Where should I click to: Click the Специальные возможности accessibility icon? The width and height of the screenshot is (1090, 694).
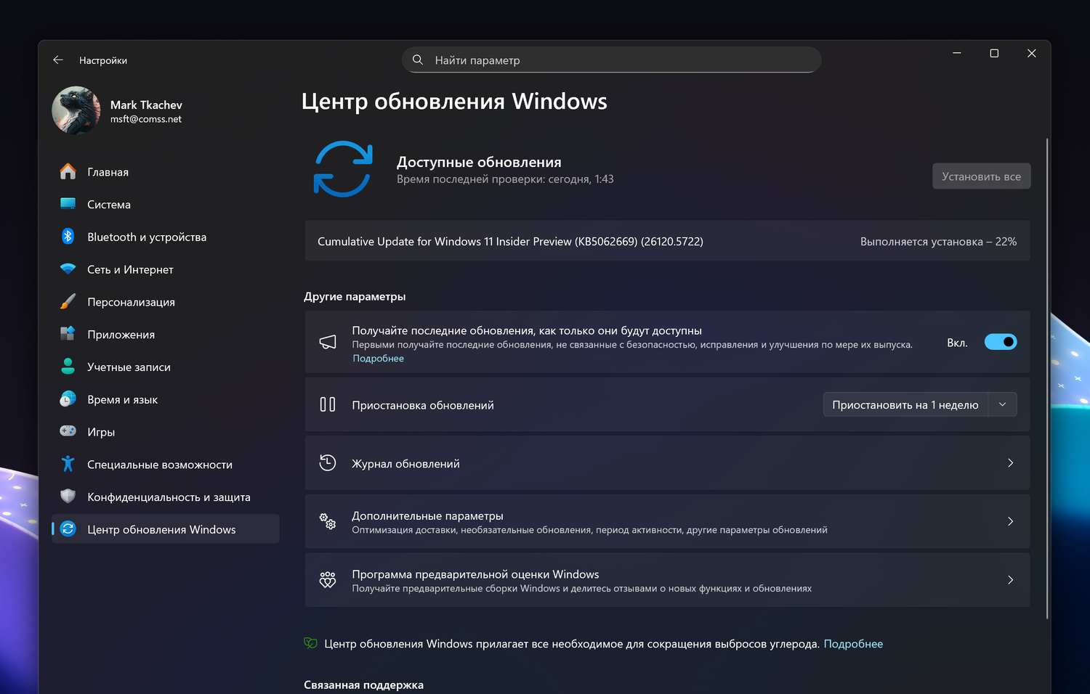point(68,464)
